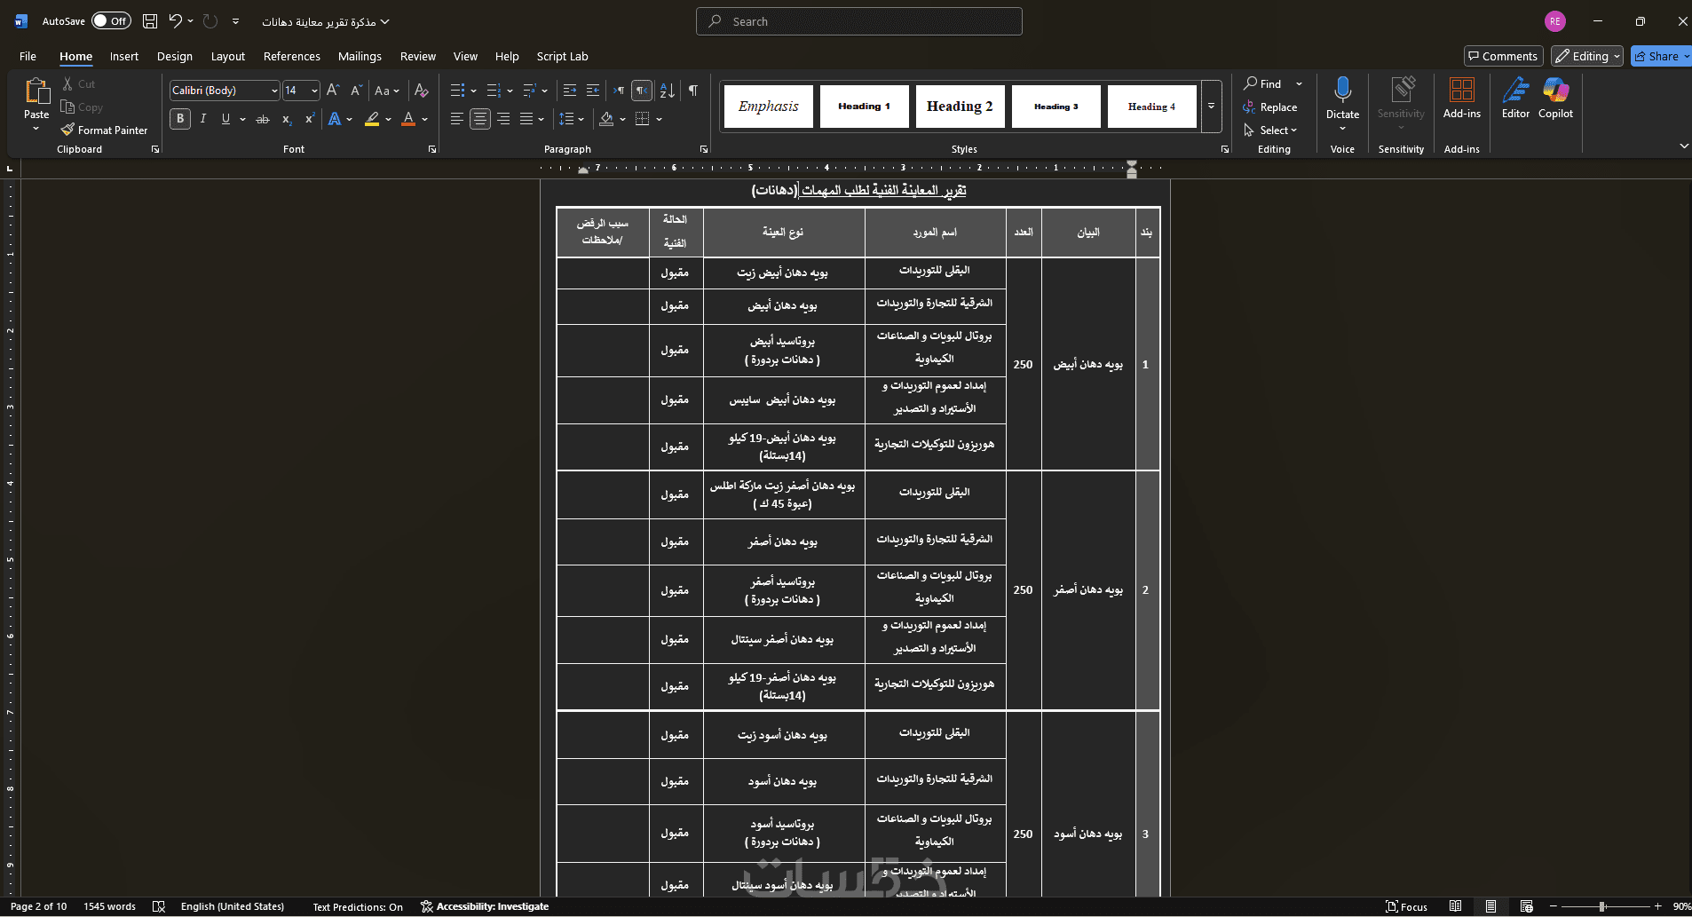Switch to the Insert tab
The width and height of the screenshot is (1692, 917).
coord(124,56)
